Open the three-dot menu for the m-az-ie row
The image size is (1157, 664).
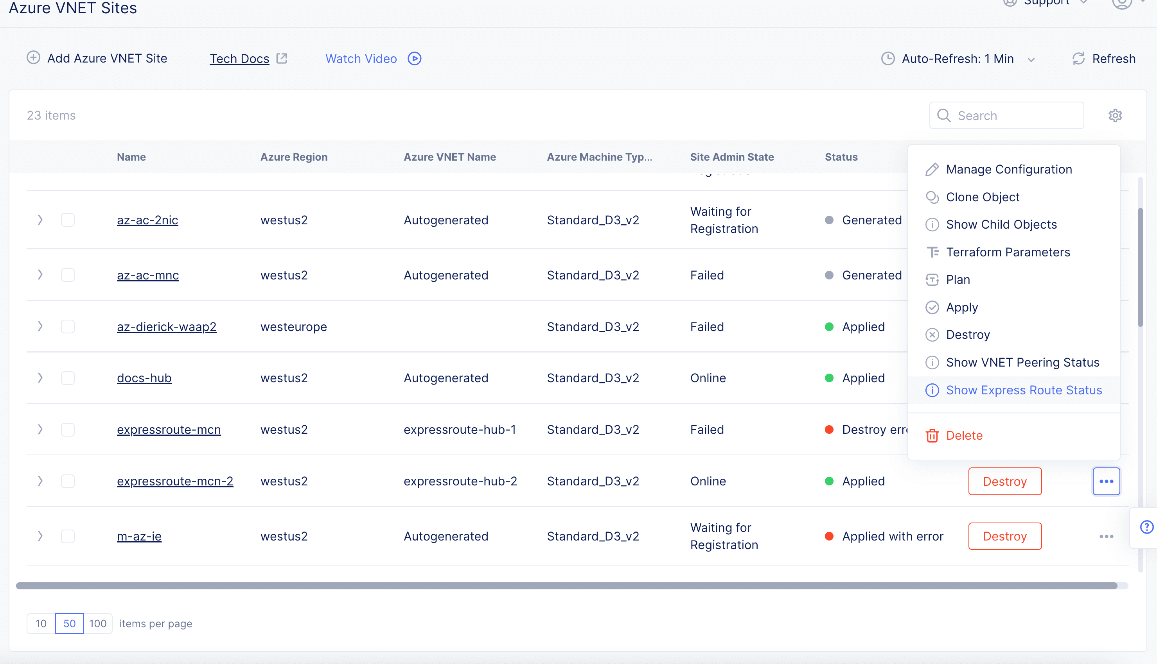[x=1106, y=537]
